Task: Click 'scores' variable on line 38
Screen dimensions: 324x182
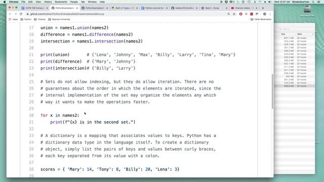Action: coord(48,169)
